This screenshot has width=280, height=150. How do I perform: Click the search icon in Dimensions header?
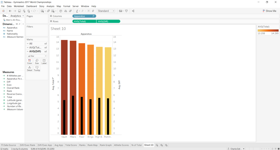click(20, 24)
